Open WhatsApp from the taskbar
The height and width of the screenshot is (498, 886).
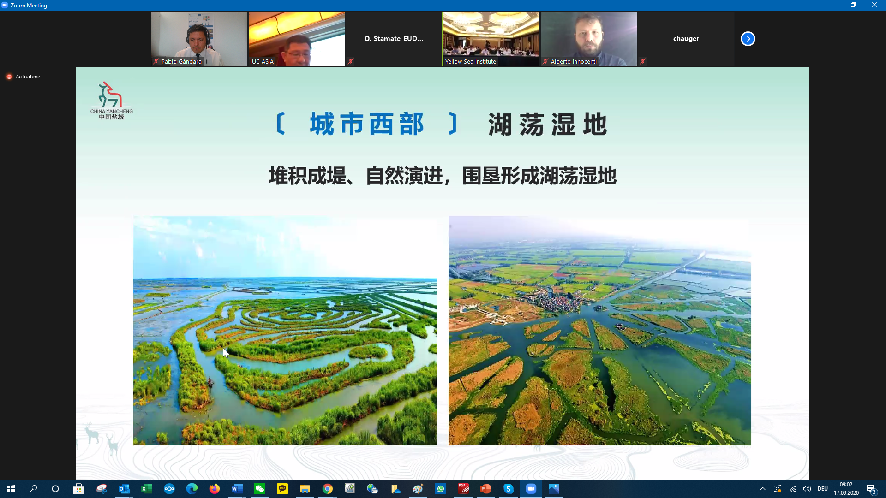[441, 489]
